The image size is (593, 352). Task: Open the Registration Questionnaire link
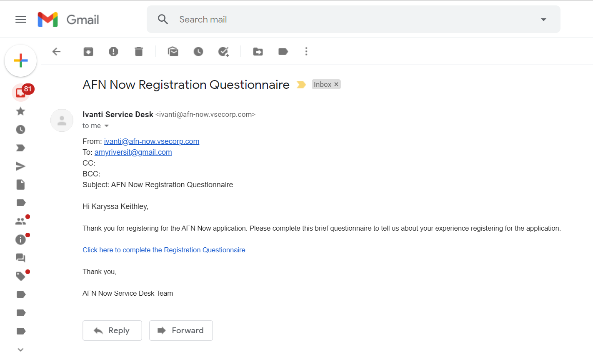pyautogui.click(x=164, y=250)
